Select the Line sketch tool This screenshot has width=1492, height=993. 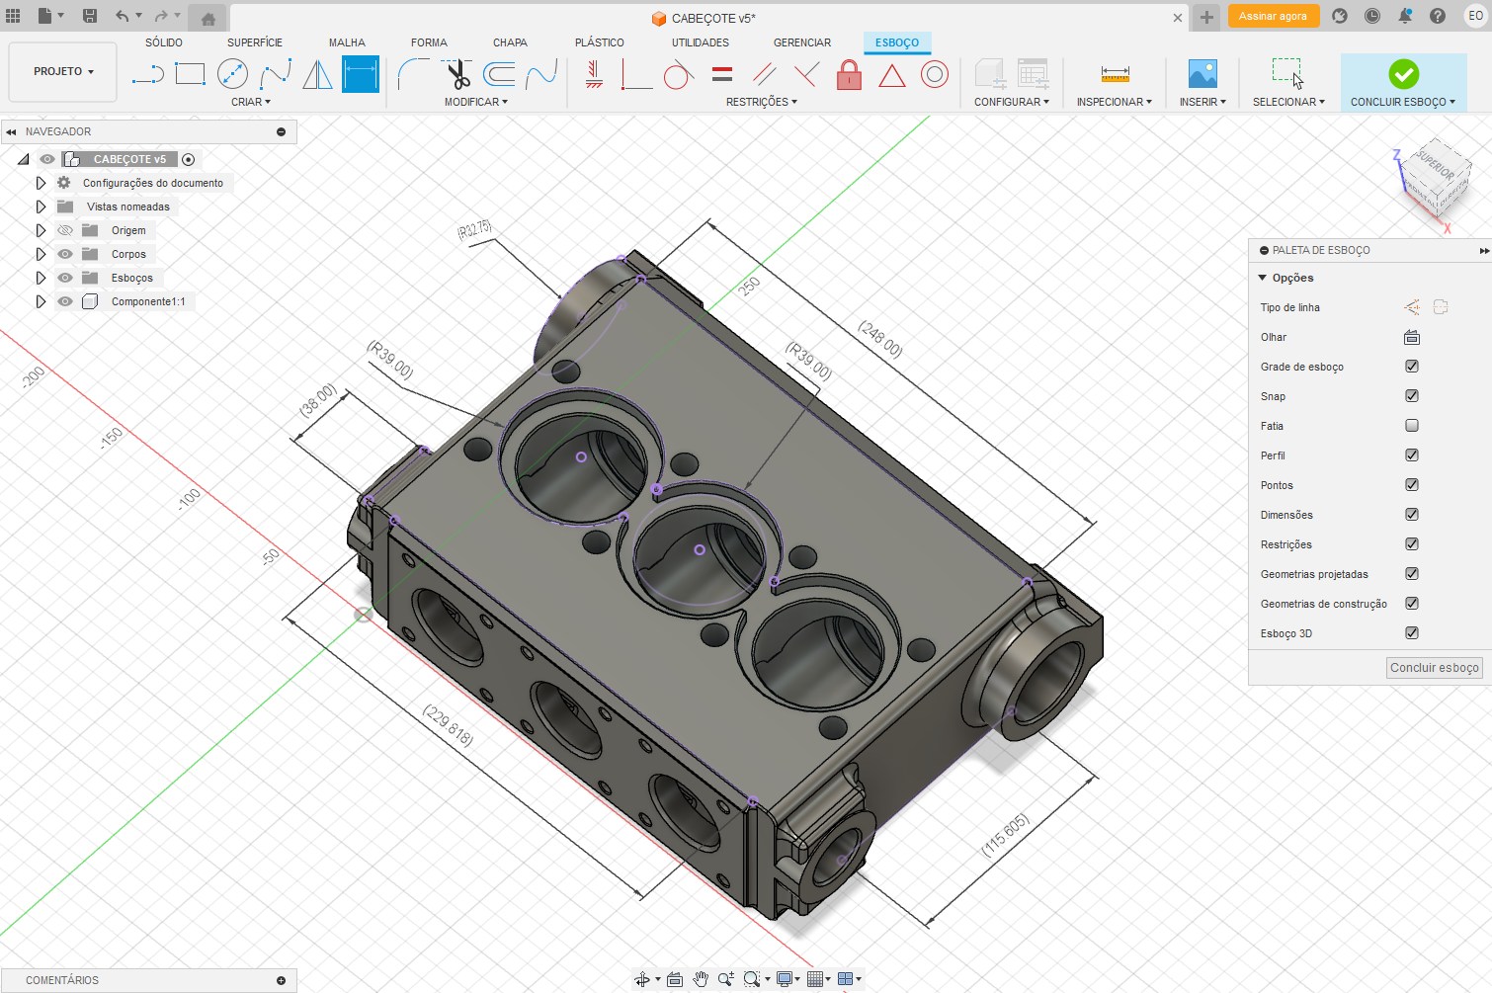pos(147,74)
